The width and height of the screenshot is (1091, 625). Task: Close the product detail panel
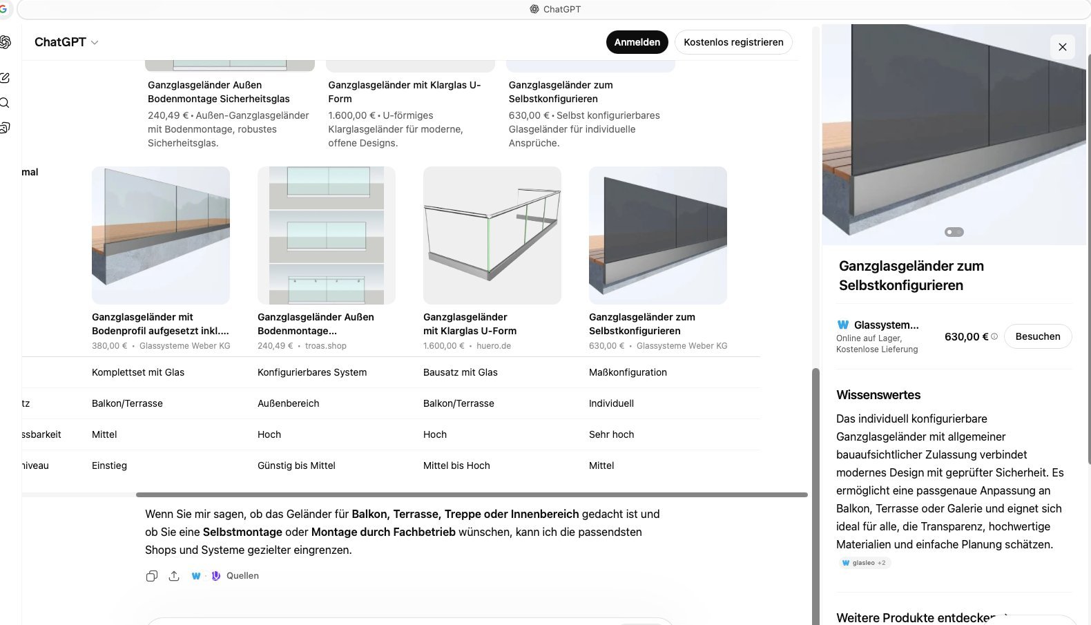(x=1063, y=47)
